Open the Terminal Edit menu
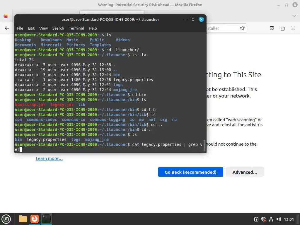300x225 pixels. (31, 28)
